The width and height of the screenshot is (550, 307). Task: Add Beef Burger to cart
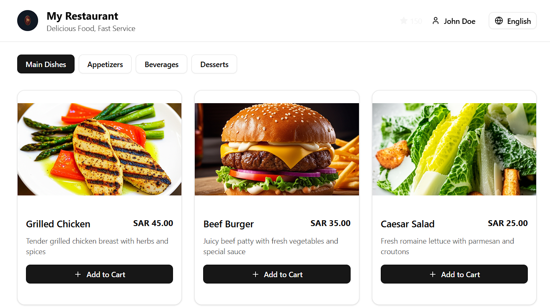point(277,274)
